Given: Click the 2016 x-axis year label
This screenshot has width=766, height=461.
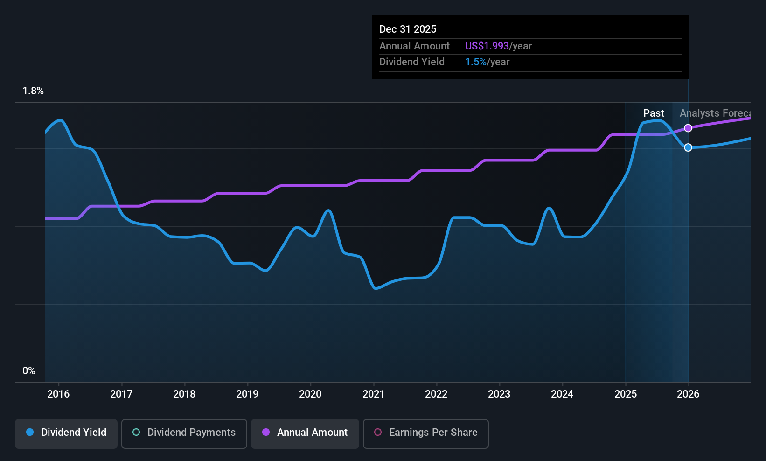Looking at the screenshot, I should click(x=58, y=394).
